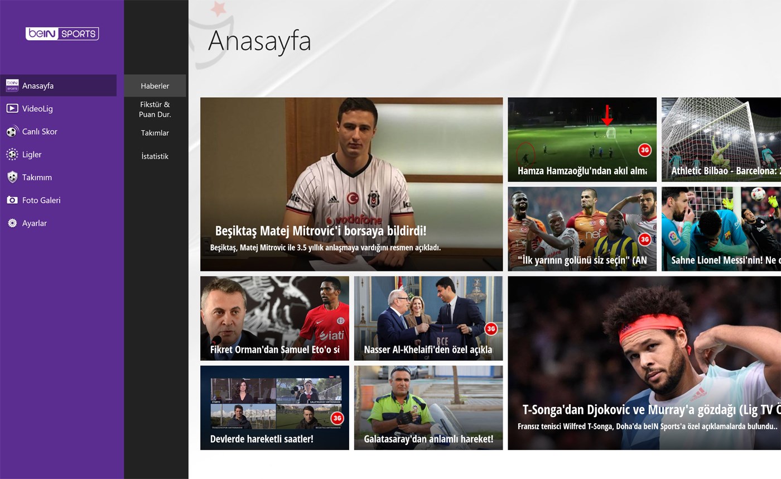
Task: Open Sahne Lionel Messi'nin news card
Action: point(721,229)
